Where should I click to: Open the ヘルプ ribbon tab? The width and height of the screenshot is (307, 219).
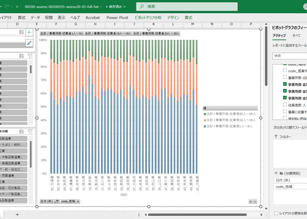(75, 18)
